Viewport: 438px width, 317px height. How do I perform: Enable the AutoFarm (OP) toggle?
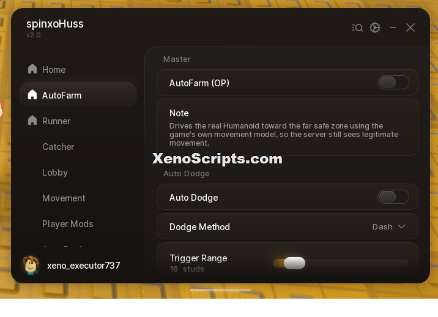tap(393, 83)
